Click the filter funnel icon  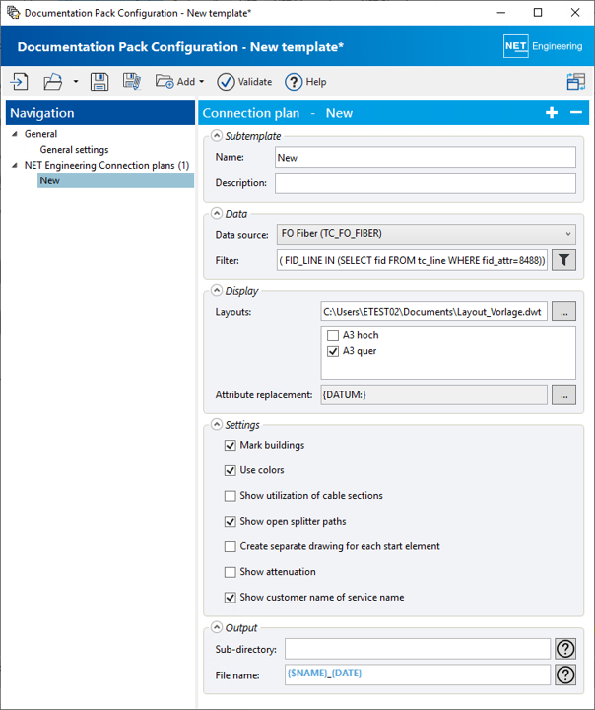pos(563,260)
